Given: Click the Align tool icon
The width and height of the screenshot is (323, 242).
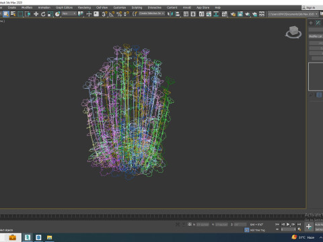Looking at the screenshot, I should coord(178,14).
